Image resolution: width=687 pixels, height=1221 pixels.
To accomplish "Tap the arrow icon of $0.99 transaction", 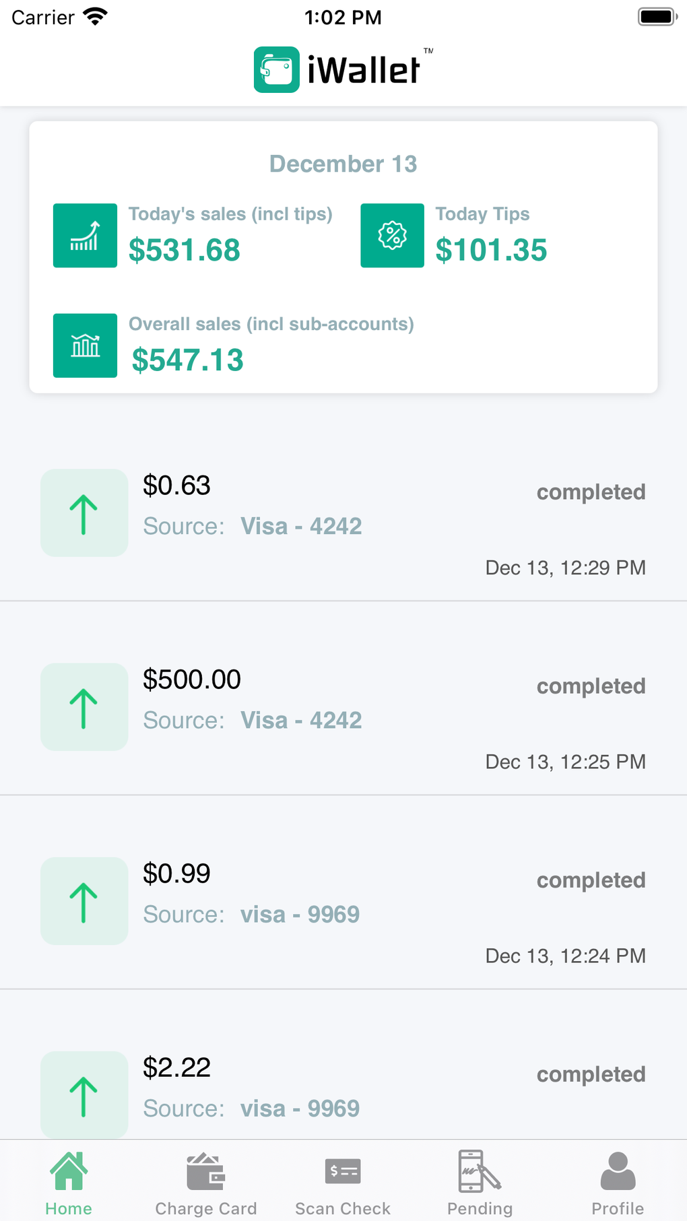I will pyautogui.click(x=84, y=901).
